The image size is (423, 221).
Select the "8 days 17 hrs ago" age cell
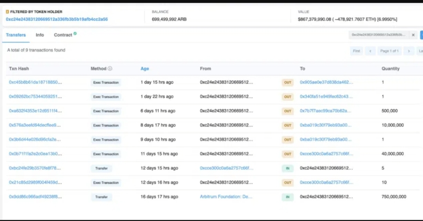(x=158, y=125)
